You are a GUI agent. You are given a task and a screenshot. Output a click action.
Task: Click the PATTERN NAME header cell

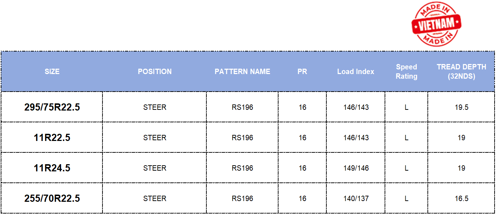242,72
